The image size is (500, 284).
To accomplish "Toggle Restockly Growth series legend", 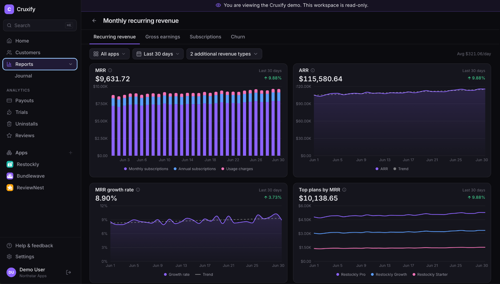I will click(x=389, y=275).
